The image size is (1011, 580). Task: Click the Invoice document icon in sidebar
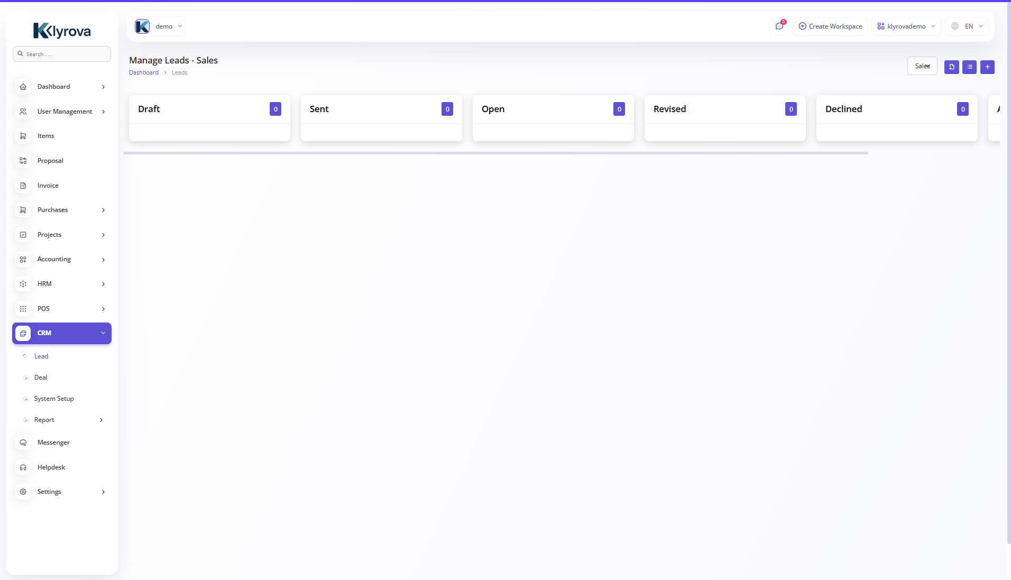(x=23, y=186)
